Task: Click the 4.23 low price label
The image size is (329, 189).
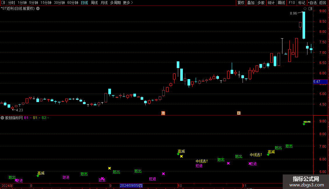Action: pos(20,110)
